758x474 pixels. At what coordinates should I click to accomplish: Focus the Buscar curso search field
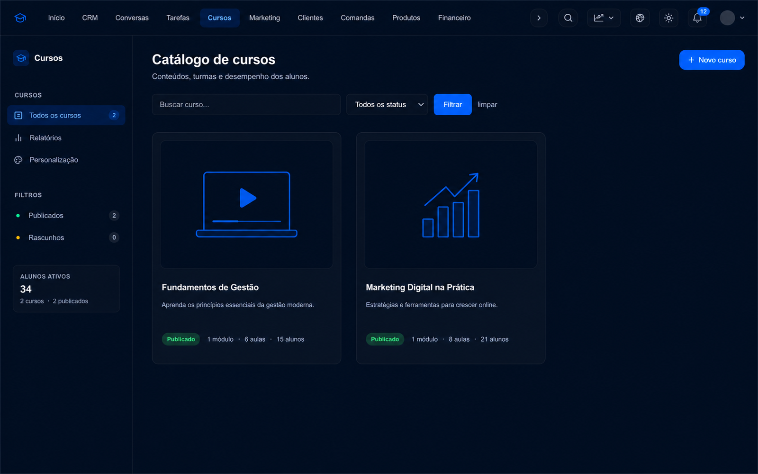pyautogui.click(x=246, y=105)
